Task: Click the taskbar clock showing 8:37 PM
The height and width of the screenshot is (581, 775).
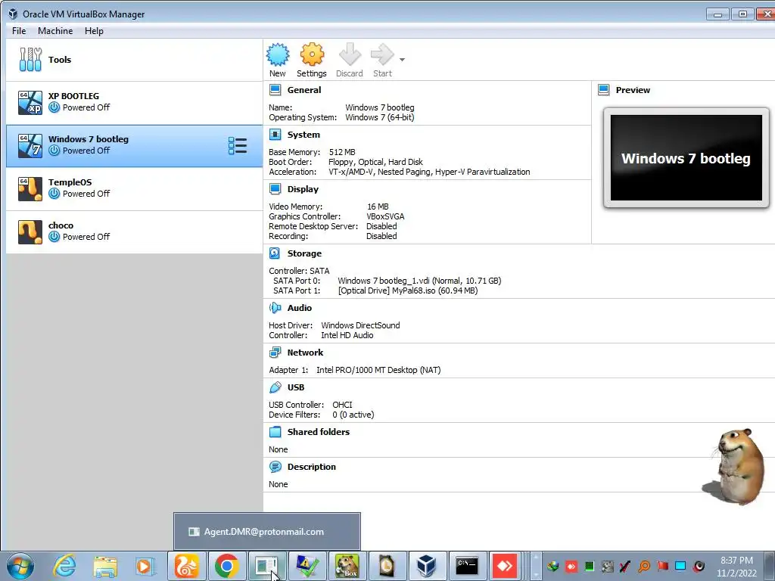Action: coord(736,567)
